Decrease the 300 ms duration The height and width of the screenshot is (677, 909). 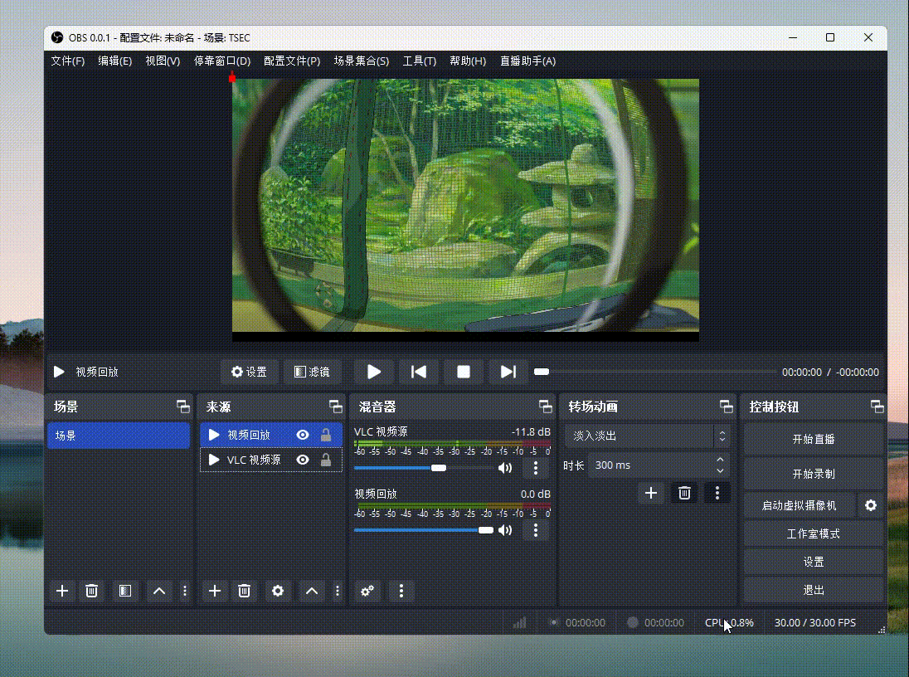click(720, 471)
